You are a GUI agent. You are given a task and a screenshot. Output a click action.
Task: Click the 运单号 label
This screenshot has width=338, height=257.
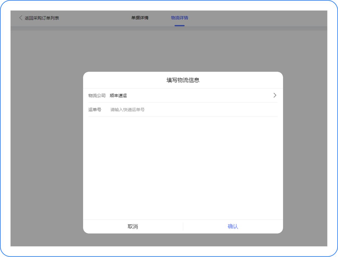point(95,110)
